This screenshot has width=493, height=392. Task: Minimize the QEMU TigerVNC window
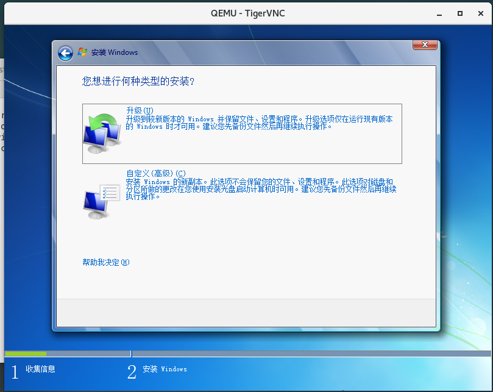tap(439, 13)
